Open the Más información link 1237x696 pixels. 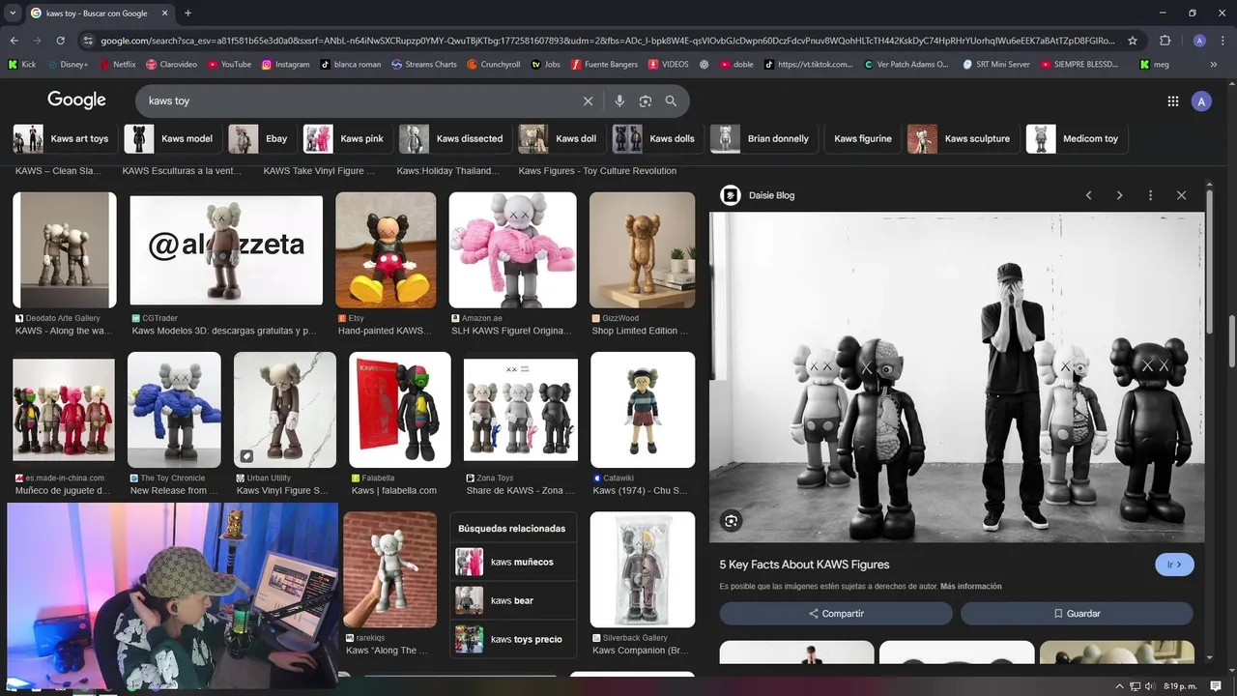pyautogui.click(x=970, y=586)
